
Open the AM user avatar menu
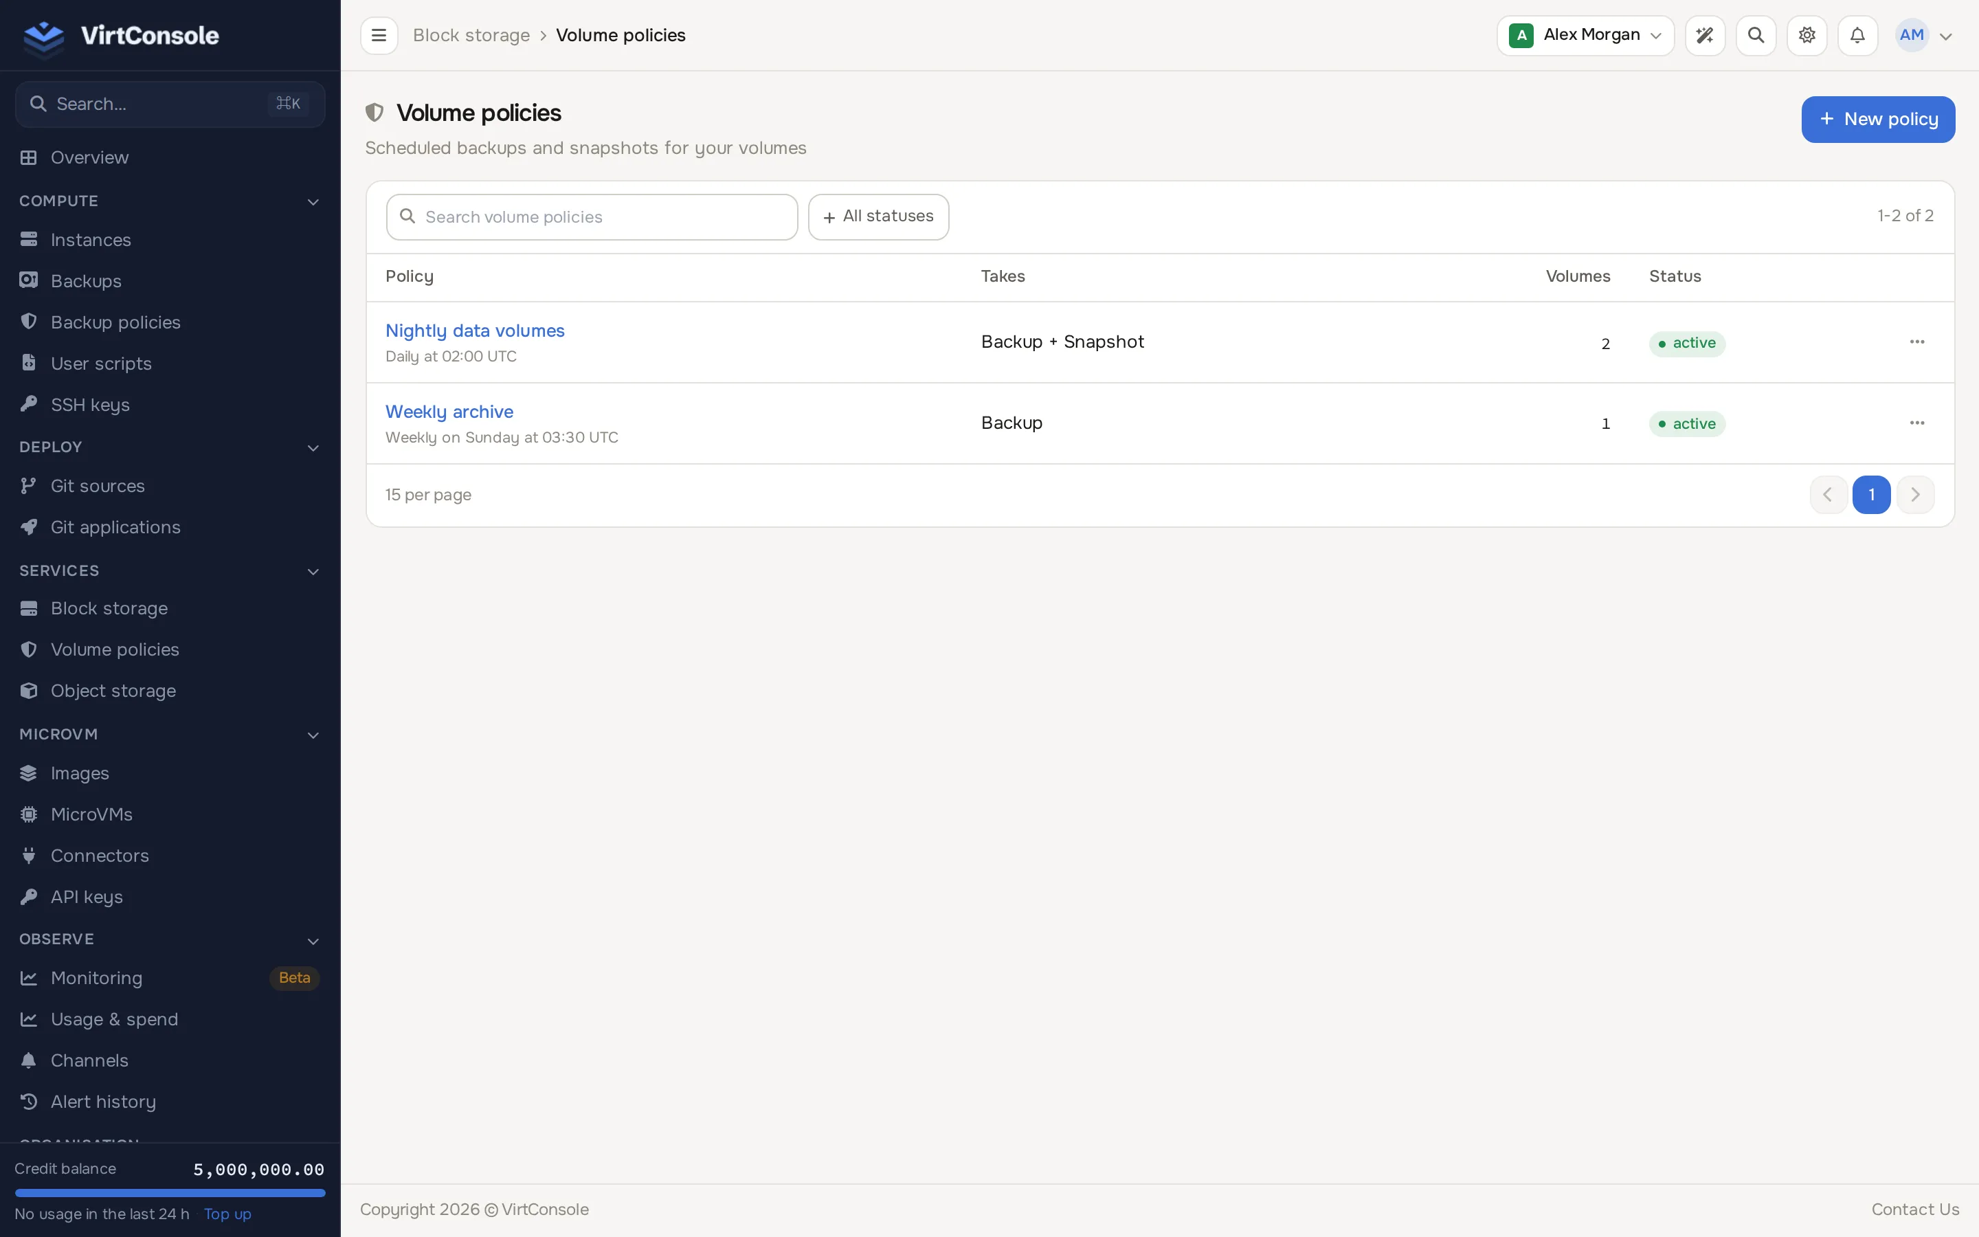pos(1923,35)
